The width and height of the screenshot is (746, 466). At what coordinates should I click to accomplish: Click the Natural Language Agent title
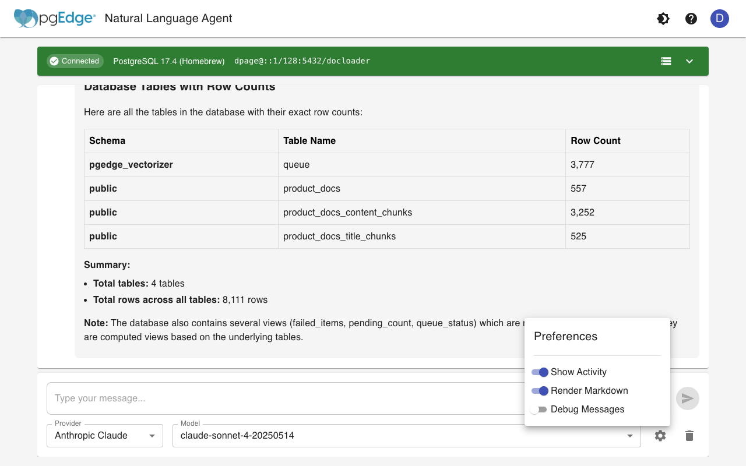click(x=168, y=19)
